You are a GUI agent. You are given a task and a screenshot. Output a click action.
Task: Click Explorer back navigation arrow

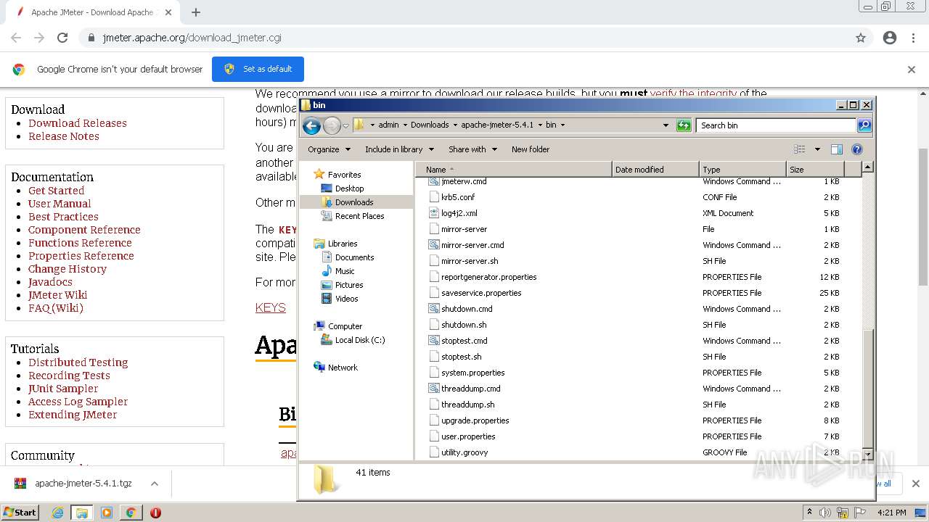pyautogui.click(x=311, y=125)
